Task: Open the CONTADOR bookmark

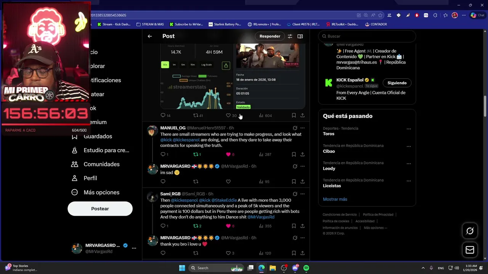Action: click(376, 24)
